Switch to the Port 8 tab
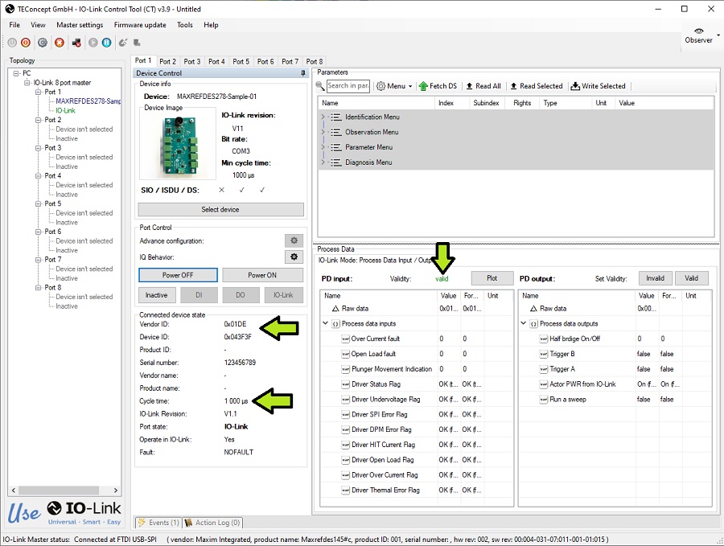 click(315, 61)
